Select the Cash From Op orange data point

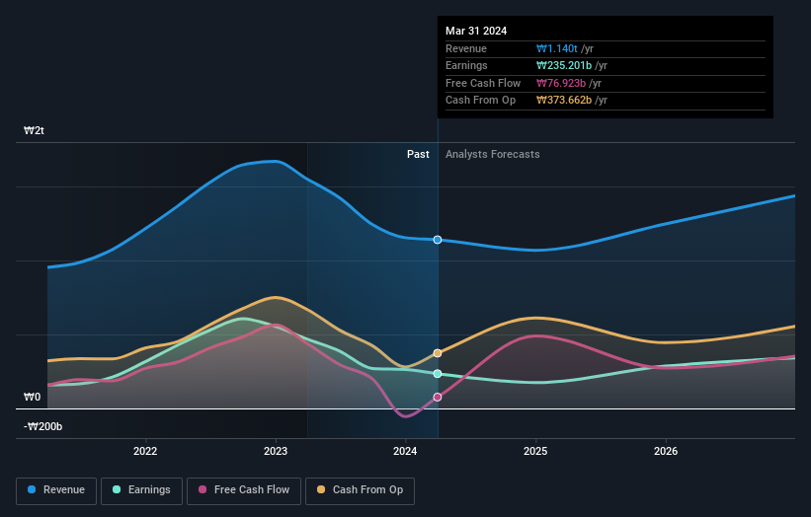[x=438, y=353]
